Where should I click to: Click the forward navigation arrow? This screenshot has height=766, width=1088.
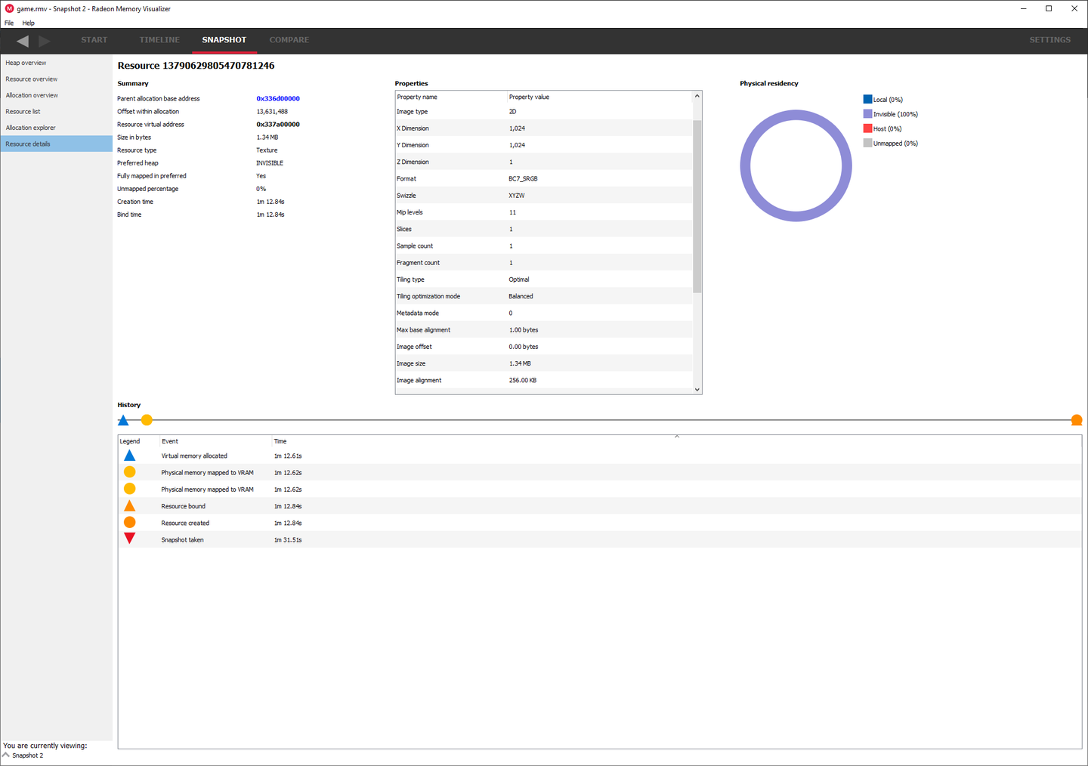pyautogui.click(x=44, y=41)
